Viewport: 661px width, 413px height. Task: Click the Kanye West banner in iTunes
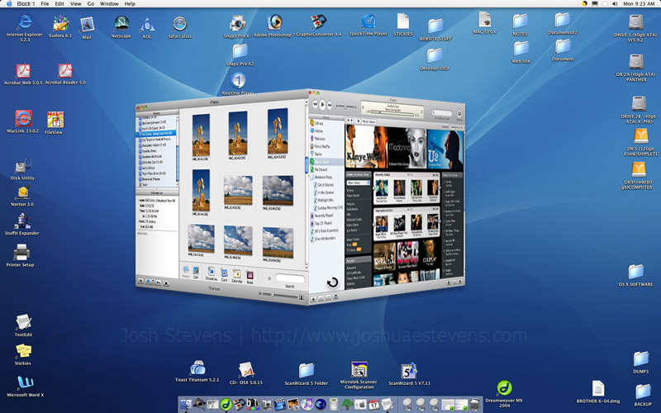(366, 146)
